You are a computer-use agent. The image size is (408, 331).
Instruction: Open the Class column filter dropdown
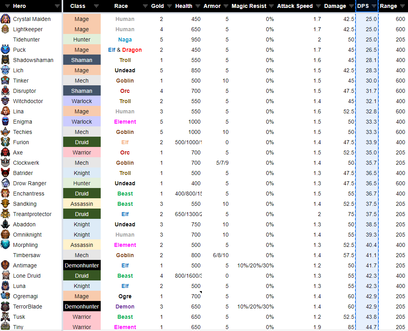click(96, 6)
